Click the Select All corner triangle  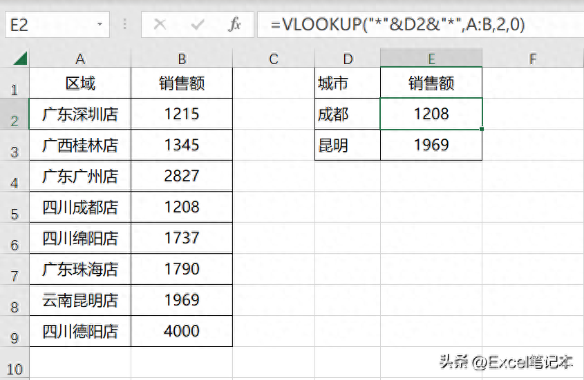(x=21, y=59)
